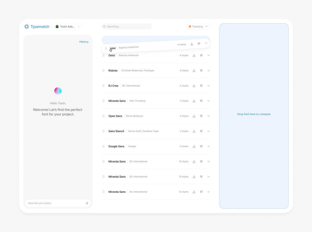
Task: Click the drag handle on Roboto row
Action: pos(103,71)
